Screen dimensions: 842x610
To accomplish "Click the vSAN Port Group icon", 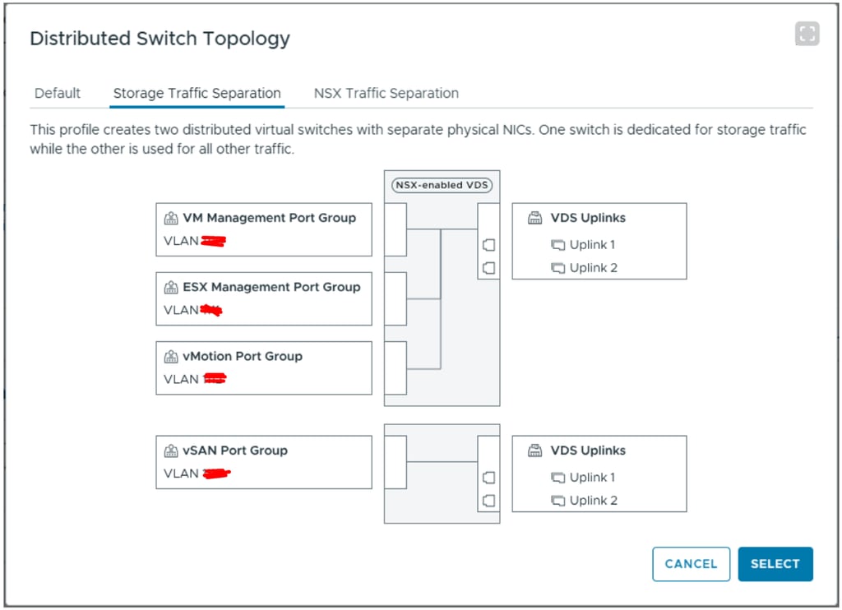I will 171,451.
